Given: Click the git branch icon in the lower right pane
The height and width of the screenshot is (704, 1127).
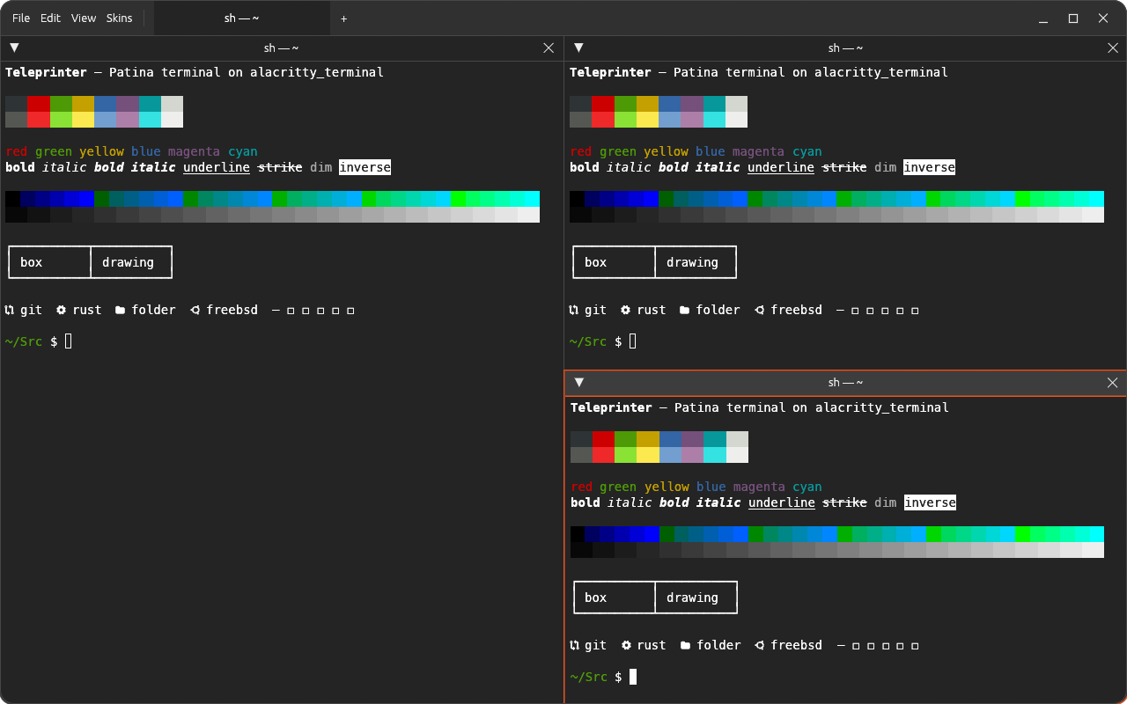Looking at the screenshot, I should pos(575,645).
